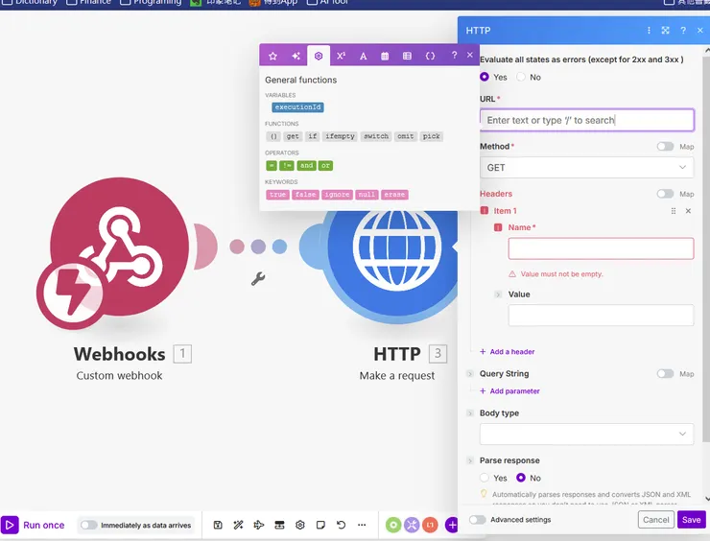Switch to the Math functions tab
710x541 pixels.
tap(341, 56)
